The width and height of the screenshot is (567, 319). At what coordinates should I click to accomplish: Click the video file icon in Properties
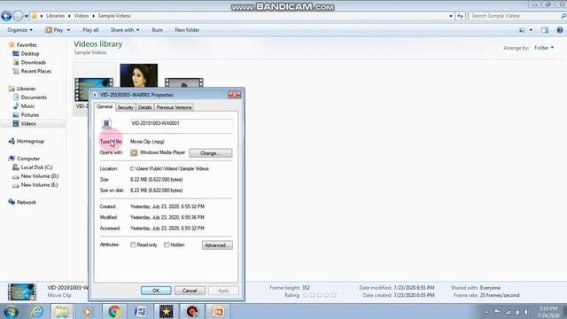click(x=106, y=124)
